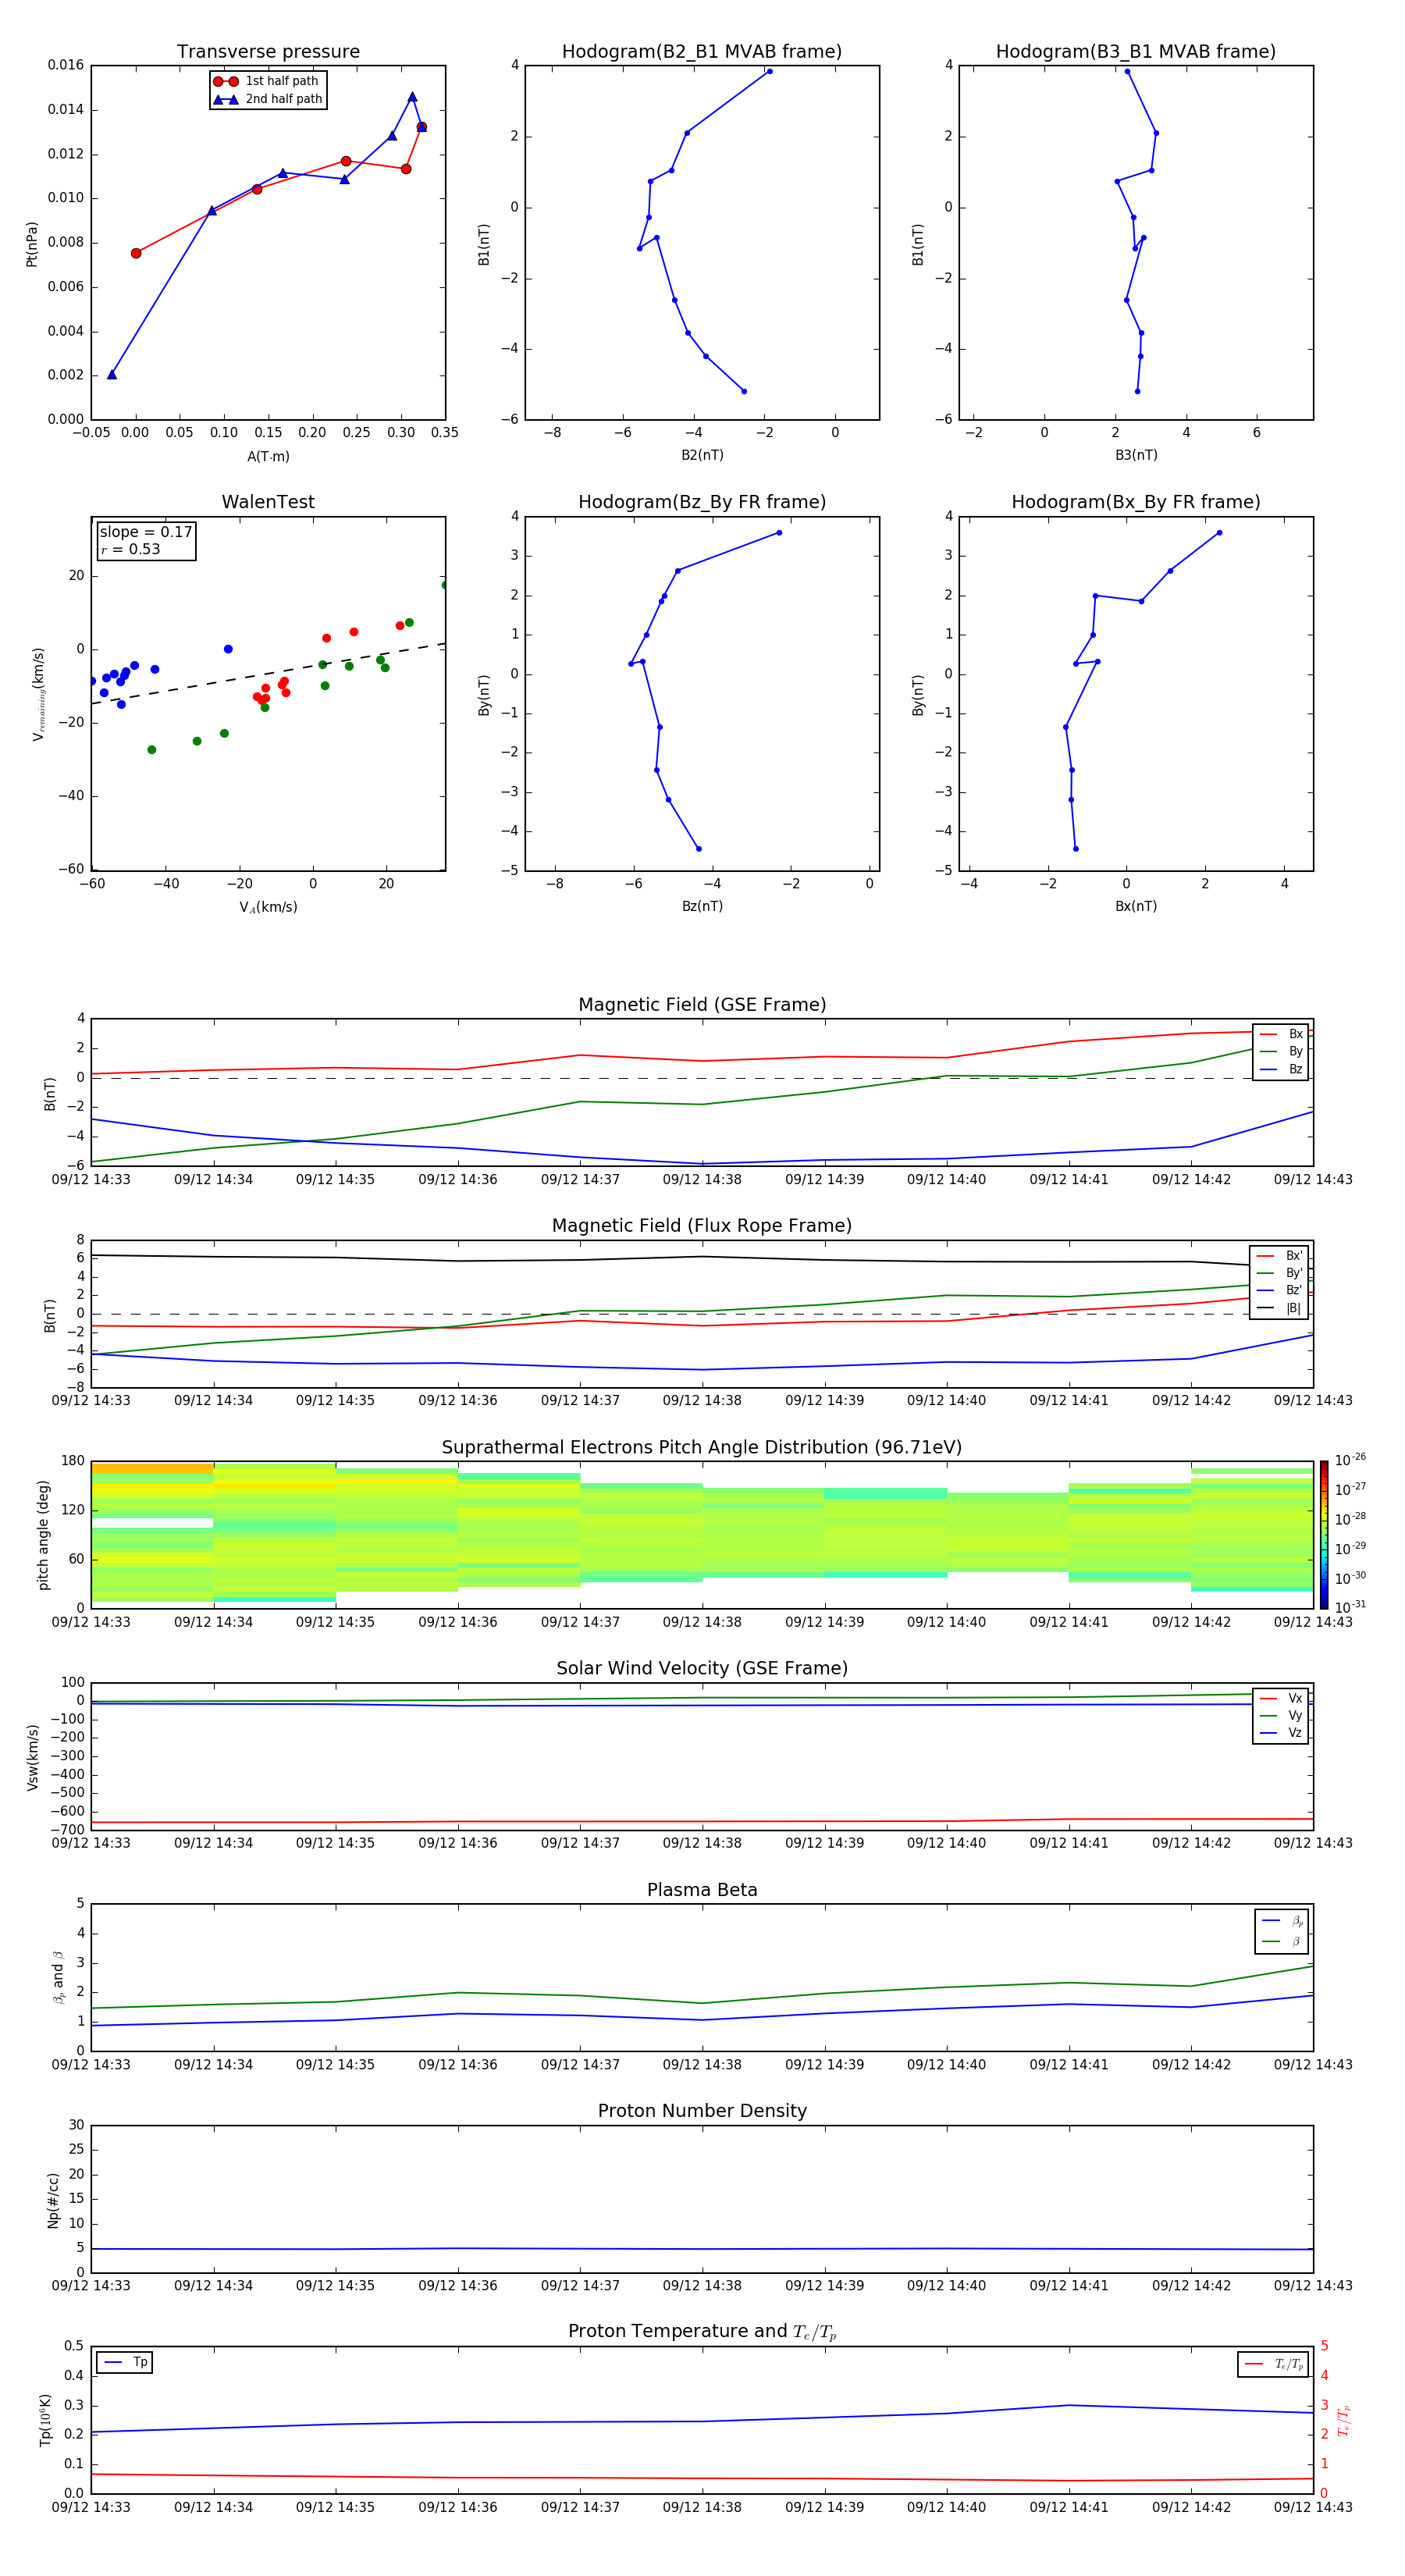Click '09/12 14:33' tick under GSE Magnetic Field
Image resolution: width=1405 pixels, height=2576 pixels.
click(91, 1179)
